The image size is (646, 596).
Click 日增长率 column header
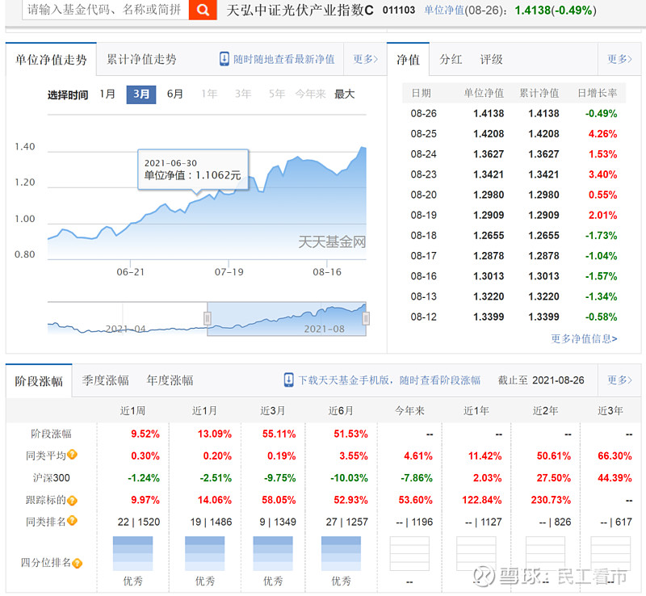[x=598, y=93]
